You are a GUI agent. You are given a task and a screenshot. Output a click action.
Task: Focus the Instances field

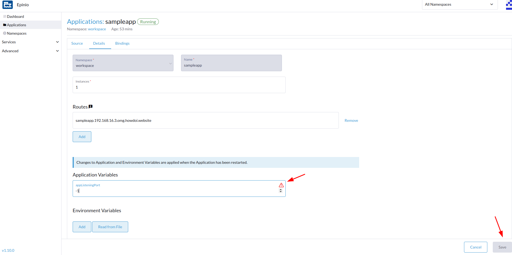[179, 87]
